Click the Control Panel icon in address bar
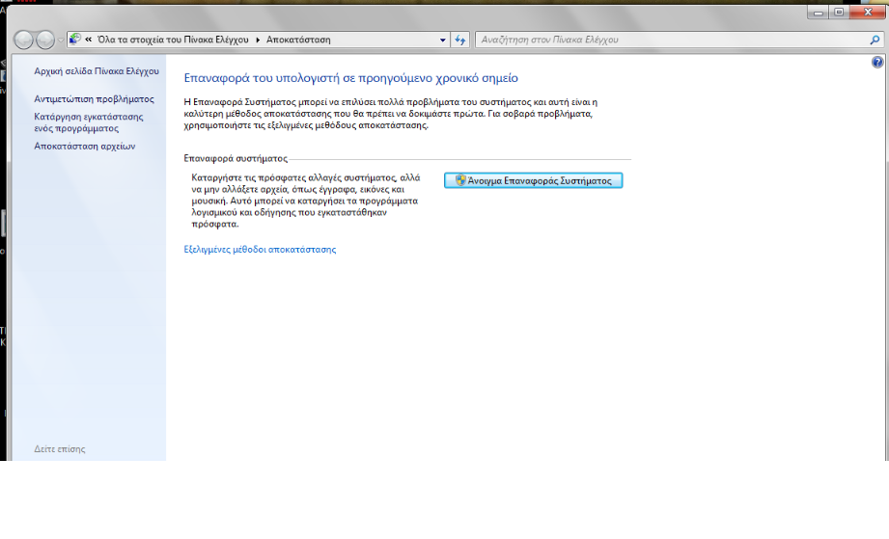The width and height of the screenshot is (889, 539). (x=75, y=40)
